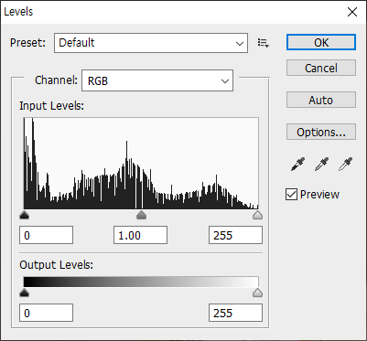Click the output highlight slider handle
This screenshot has height=341, width=367.
[258, 293]
